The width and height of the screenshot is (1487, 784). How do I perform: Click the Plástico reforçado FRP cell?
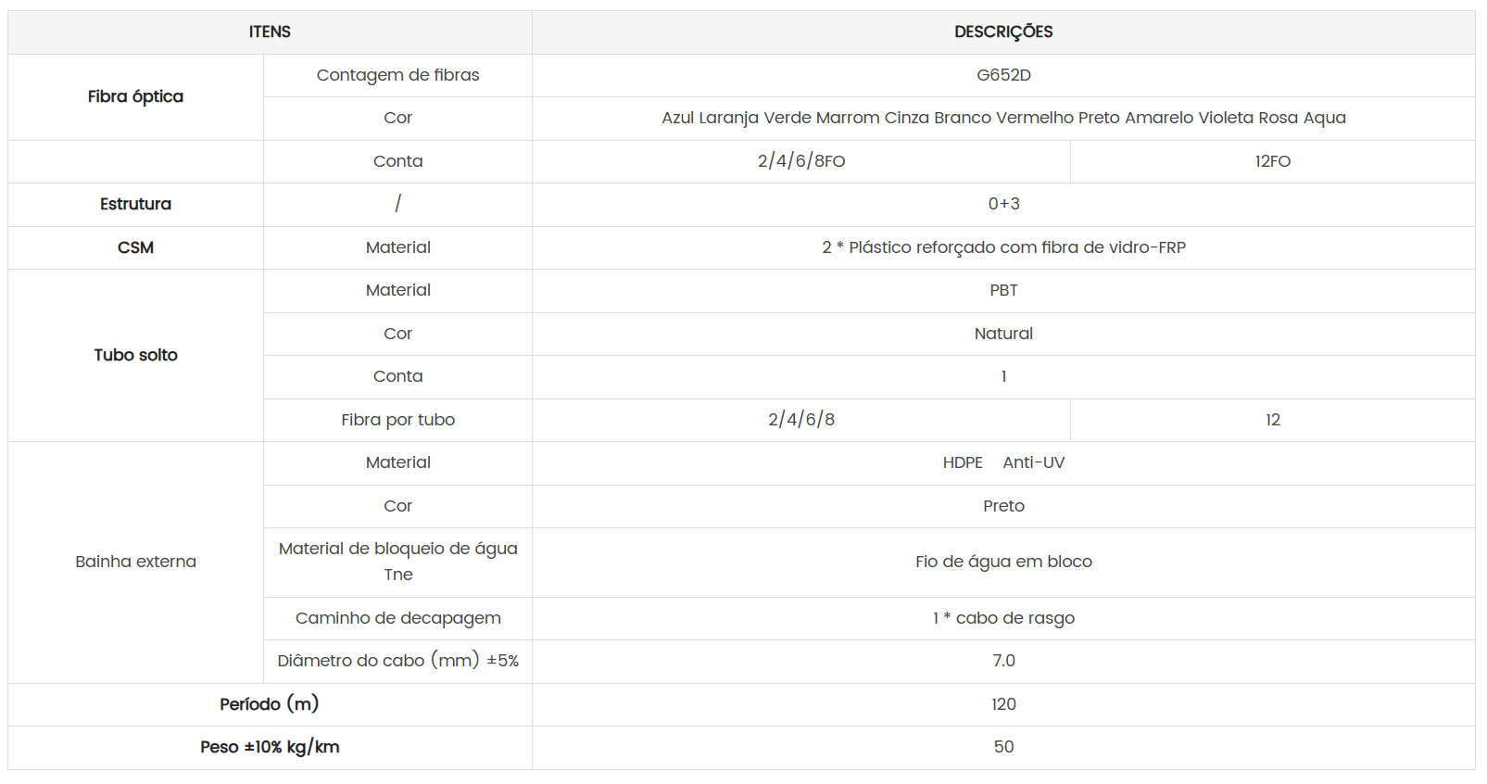[x=1003, y=248]
